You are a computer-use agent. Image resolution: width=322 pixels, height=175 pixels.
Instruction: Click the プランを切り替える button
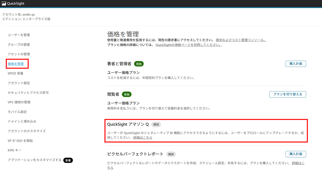[288, 94]
